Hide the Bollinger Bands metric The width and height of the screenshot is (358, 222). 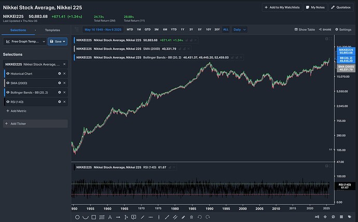(8, 92)
